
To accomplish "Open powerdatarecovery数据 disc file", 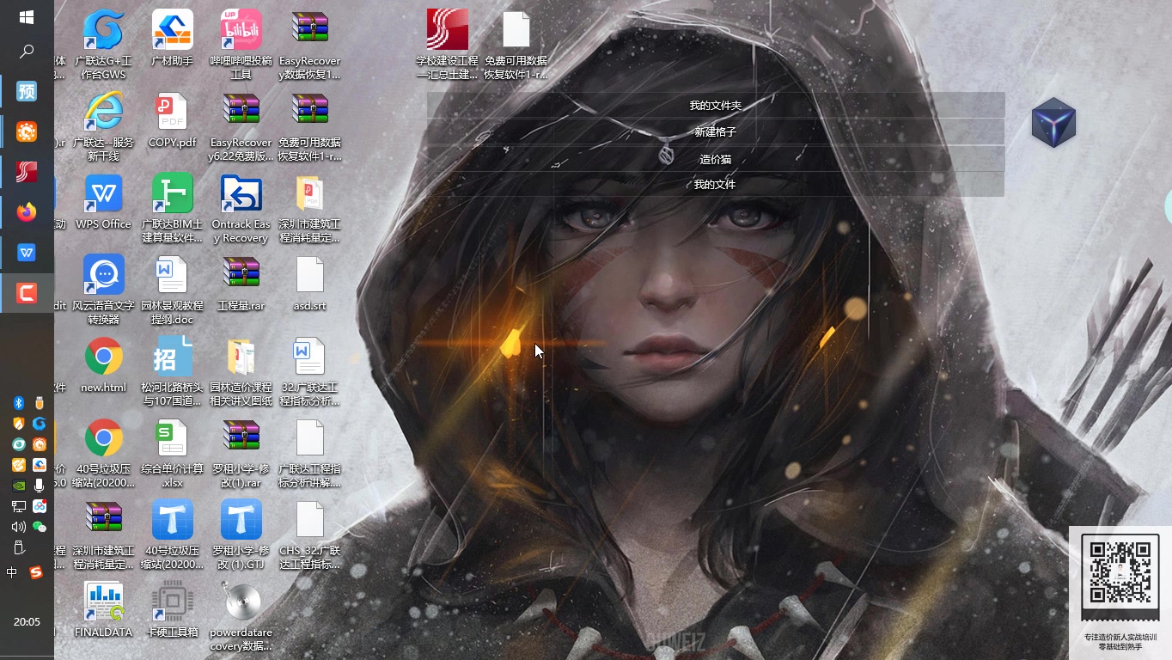I will [x=241, y=616].
